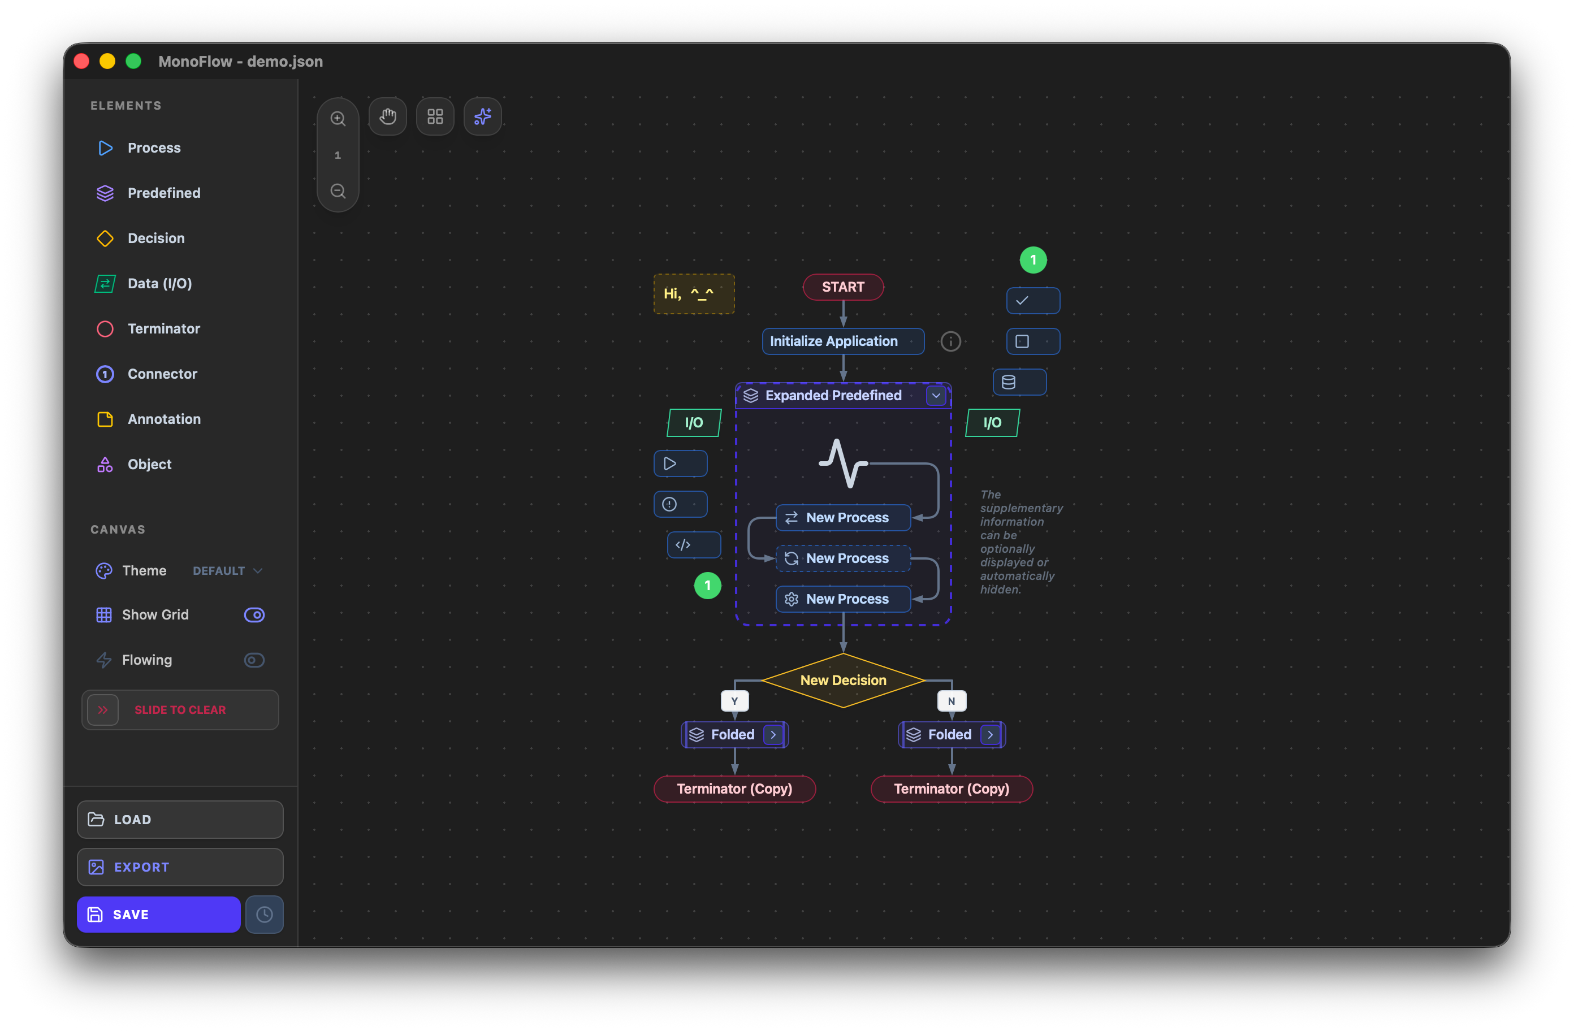Image resolution: width=1574 pixels, height=1031 pixels.
Task: Click the zoom in magnifier icon
Action: (338, 118)
